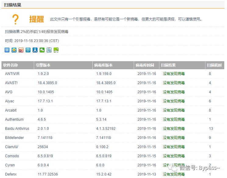Click the 扫描结果 section title
The image size is (227, 178).
pos(12,5)
